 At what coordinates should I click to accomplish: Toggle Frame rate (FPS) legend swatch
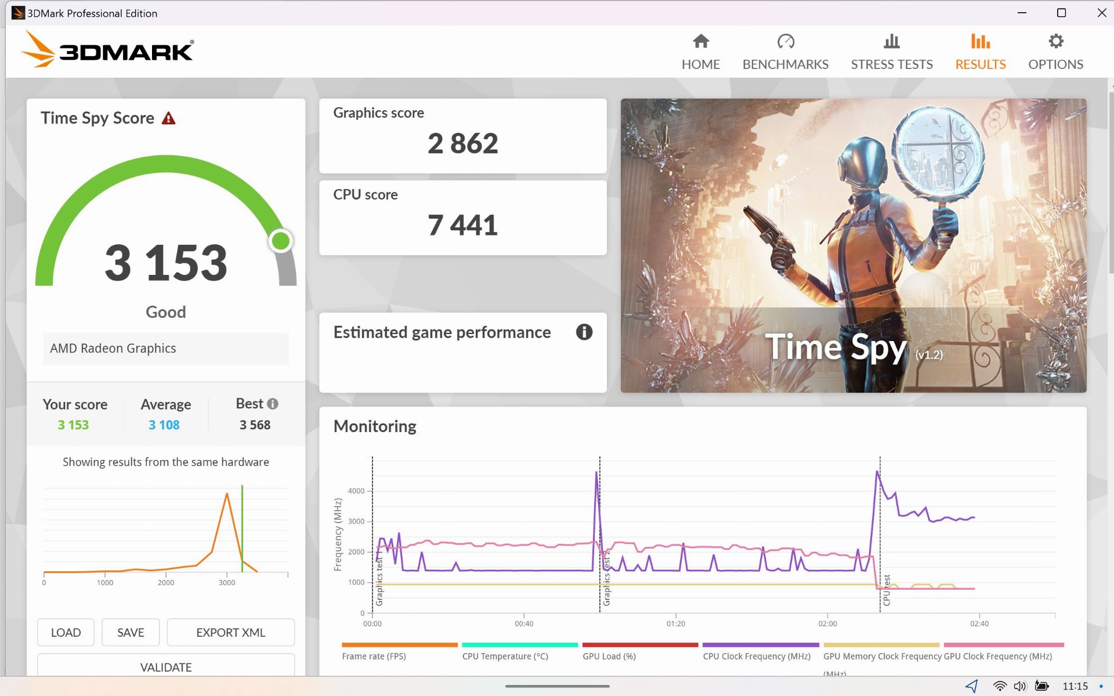(x=399, y=645)
